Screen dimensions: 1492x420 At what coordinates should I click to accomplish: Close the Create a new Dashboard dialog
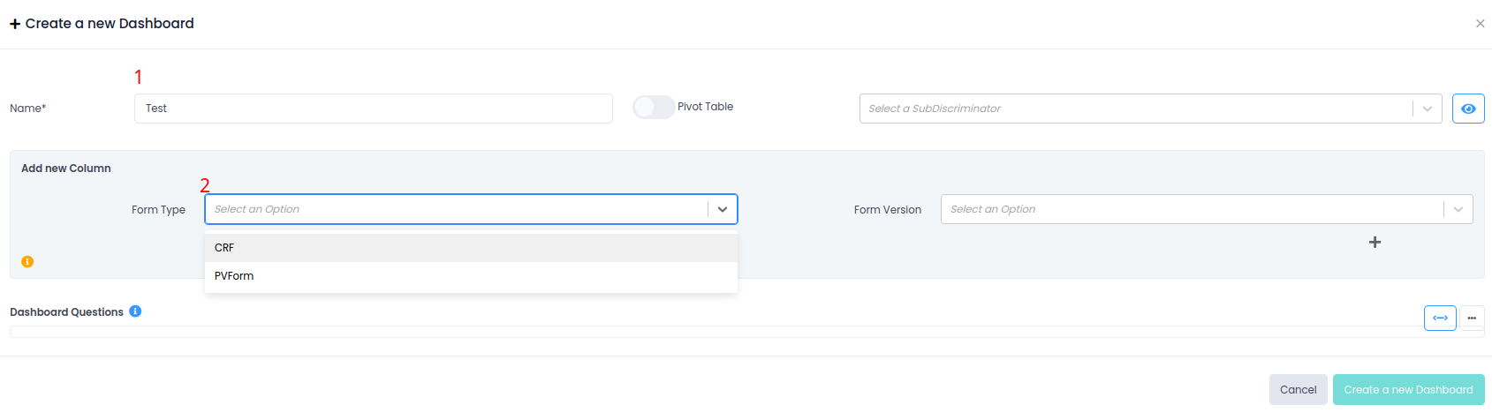point(1480,24)
